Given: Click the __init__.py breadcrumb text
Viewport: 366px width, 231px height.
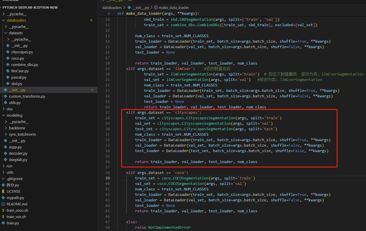Looking at the screenshot, I should tap(140, 8).
